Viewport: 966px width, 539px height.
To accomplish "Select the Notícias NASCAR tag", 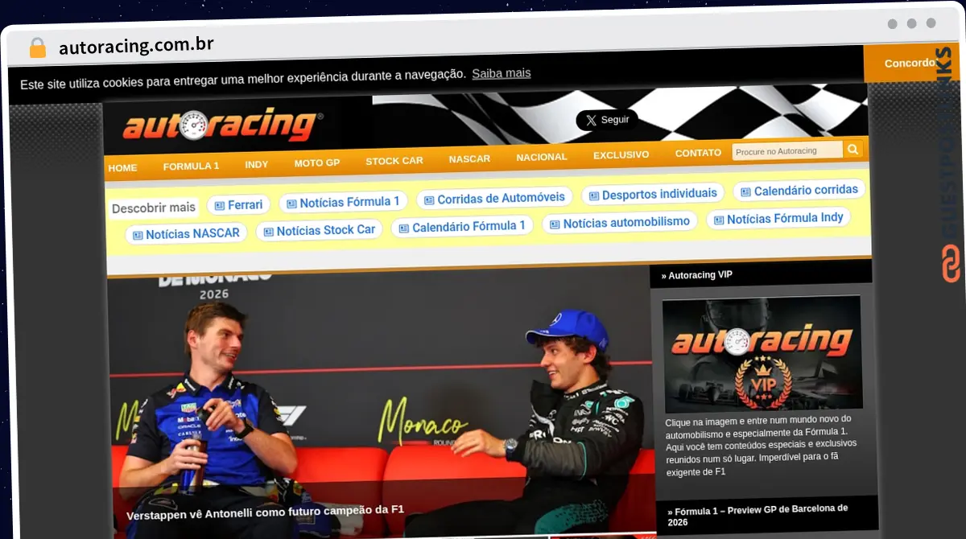I will 186,234.
